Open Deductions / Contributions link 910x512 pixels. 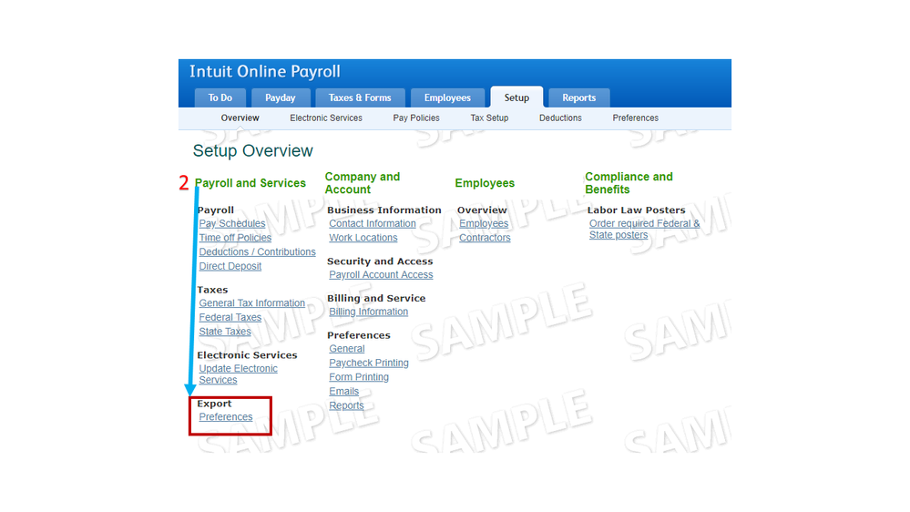[x=257, y=252]
